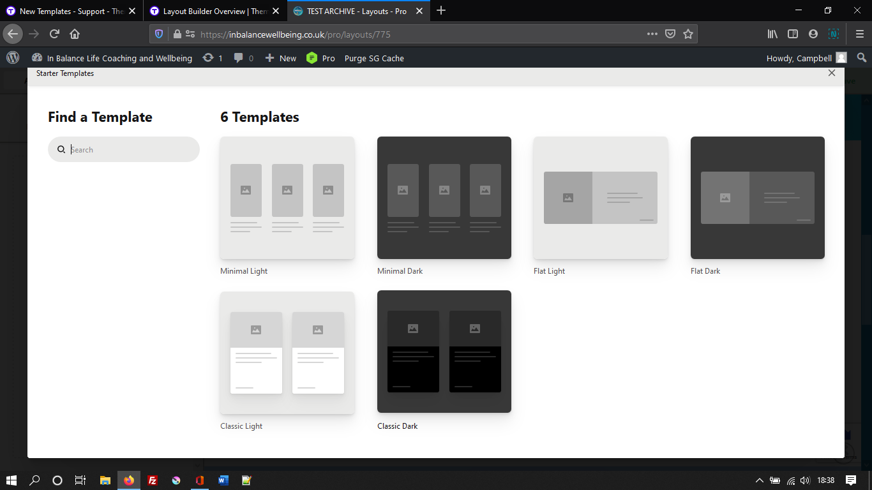Save page to Pocket
Image resolution: width=872 pixels, height=490 pixels.
670,34
